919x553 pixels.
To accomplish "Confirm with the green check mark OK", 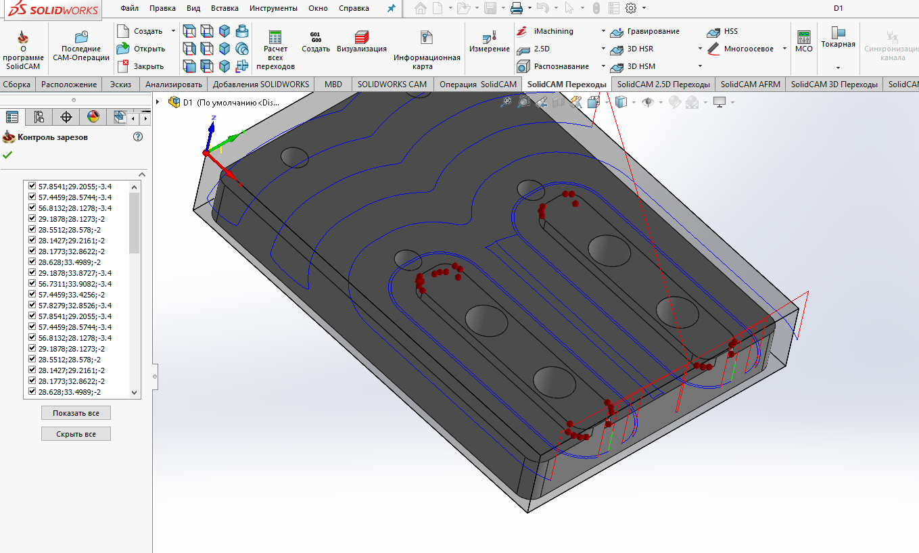I will (7, 155).
